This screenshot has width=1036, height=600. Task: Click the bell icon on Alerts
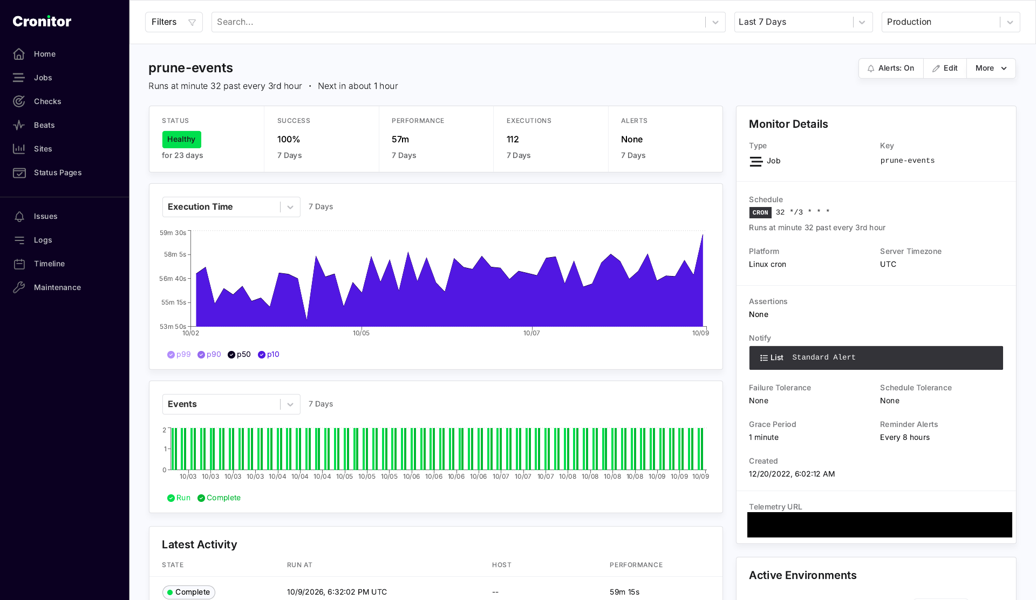[x=870, y=68]
